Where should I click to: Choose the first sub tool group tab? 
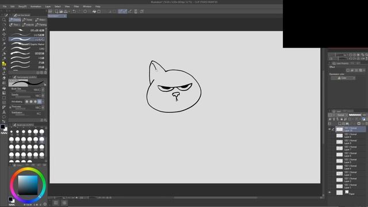[15, 20]
